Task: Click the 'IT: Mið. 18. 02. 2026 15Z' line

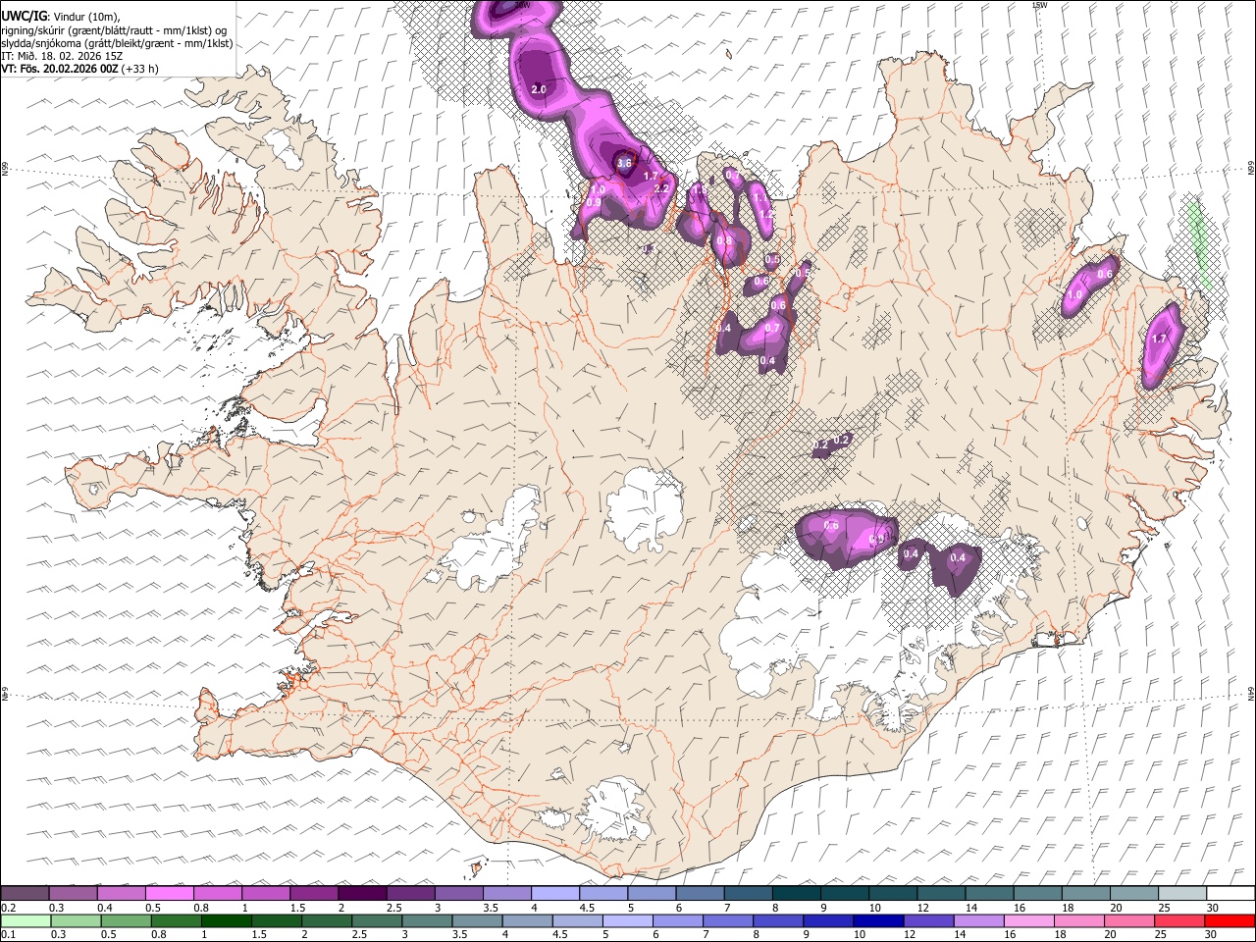Action: (x=62, y=56)
